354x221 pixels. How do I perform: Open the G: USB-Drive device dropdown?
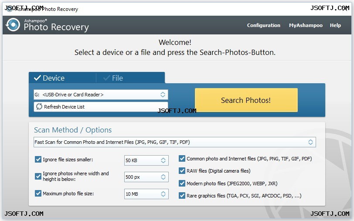101,95
